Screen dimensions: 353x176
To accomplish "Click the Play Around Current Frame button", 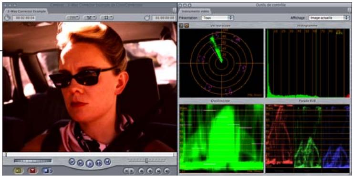I will [x=99, y=163].
